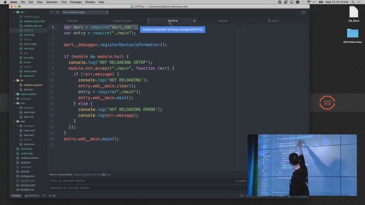Viewport: 365px width, 205px height.
Task: Open main.dart in the web folder
Action: click(29, 135)
